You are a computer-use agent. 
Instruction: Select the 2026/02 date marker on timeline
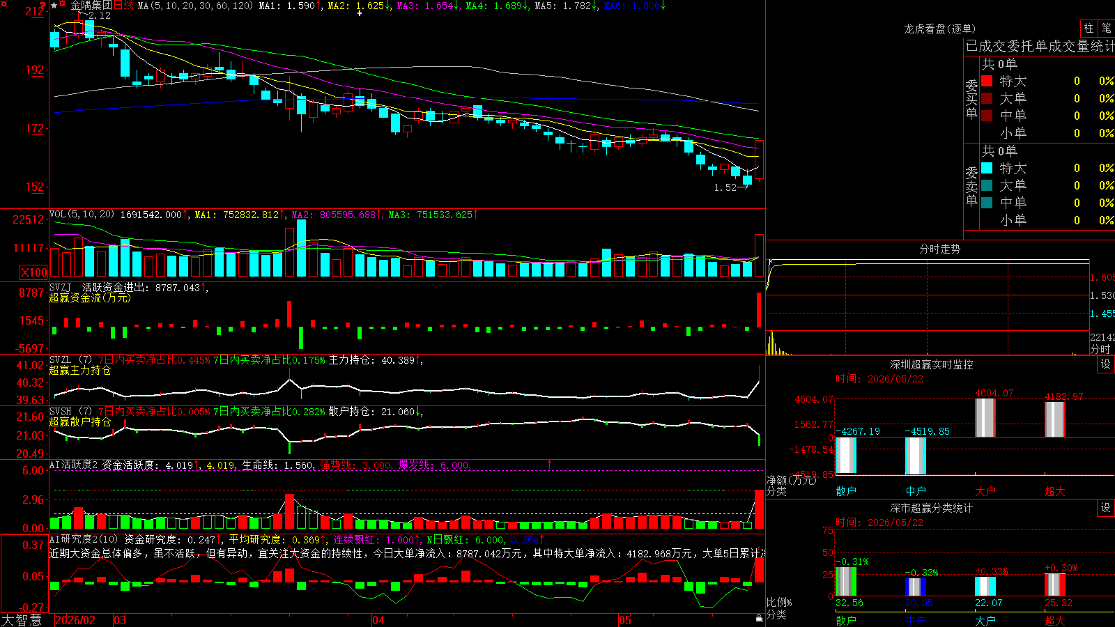[x=75, y=620]
